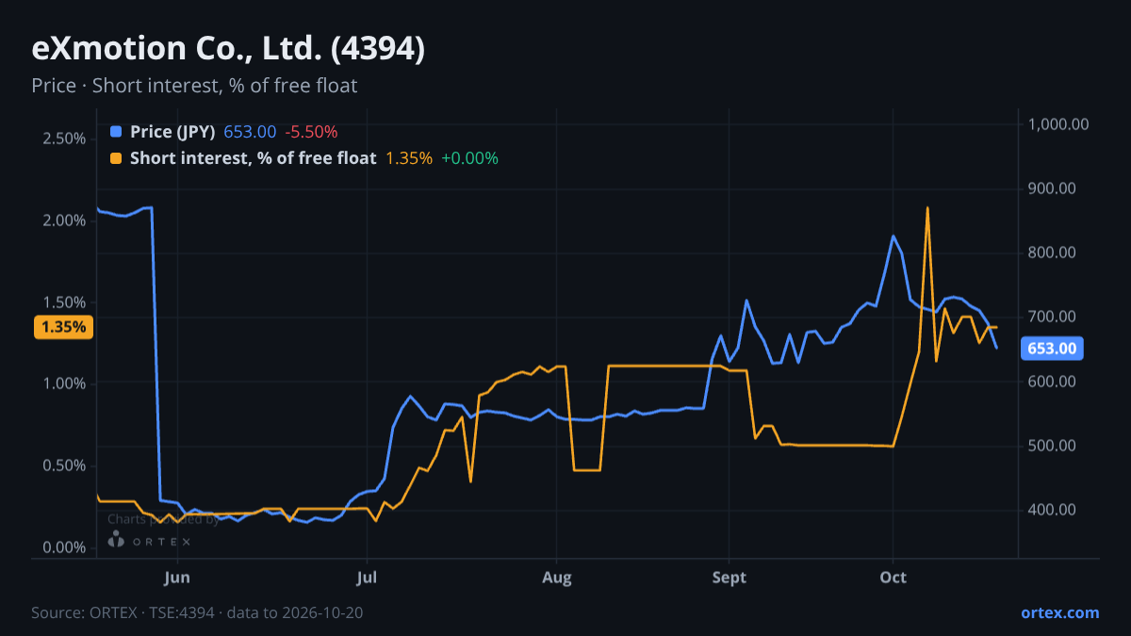Image resolution: width=1131 pixels, height=636 pixels.
Task: Click the 1.35% short interest legend value
Action: click(x=409, y=158)
